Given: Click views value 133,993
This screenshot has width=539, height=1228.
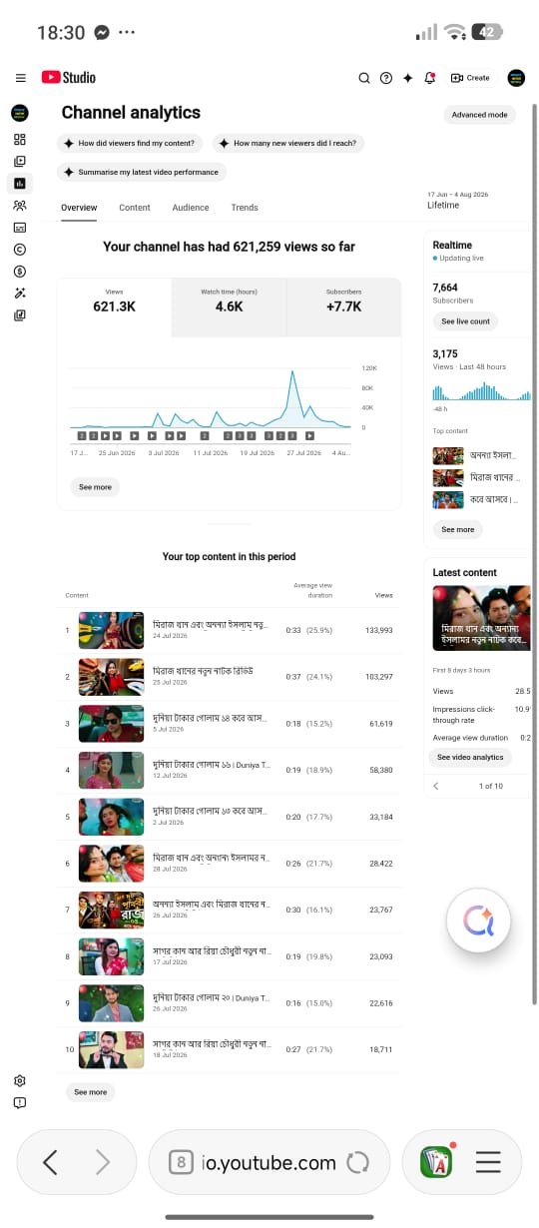Looking at the screenshot, I should pos(379,631).
